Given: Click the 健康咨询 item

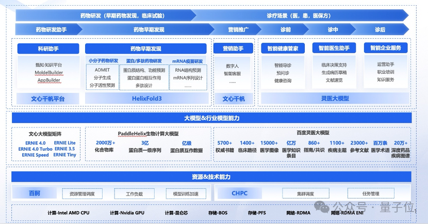Looking at the screenshot, I should [283, 81].
